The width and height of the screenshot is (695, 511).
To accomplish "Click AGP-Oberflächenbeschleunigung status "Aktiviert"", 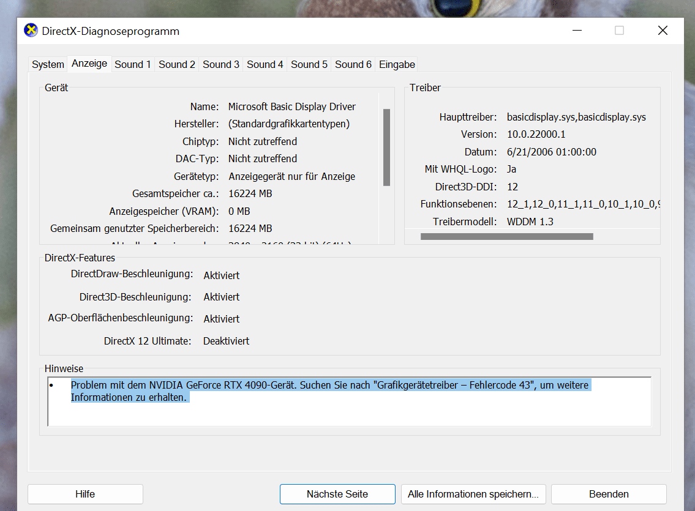I will tap(222, 319).
